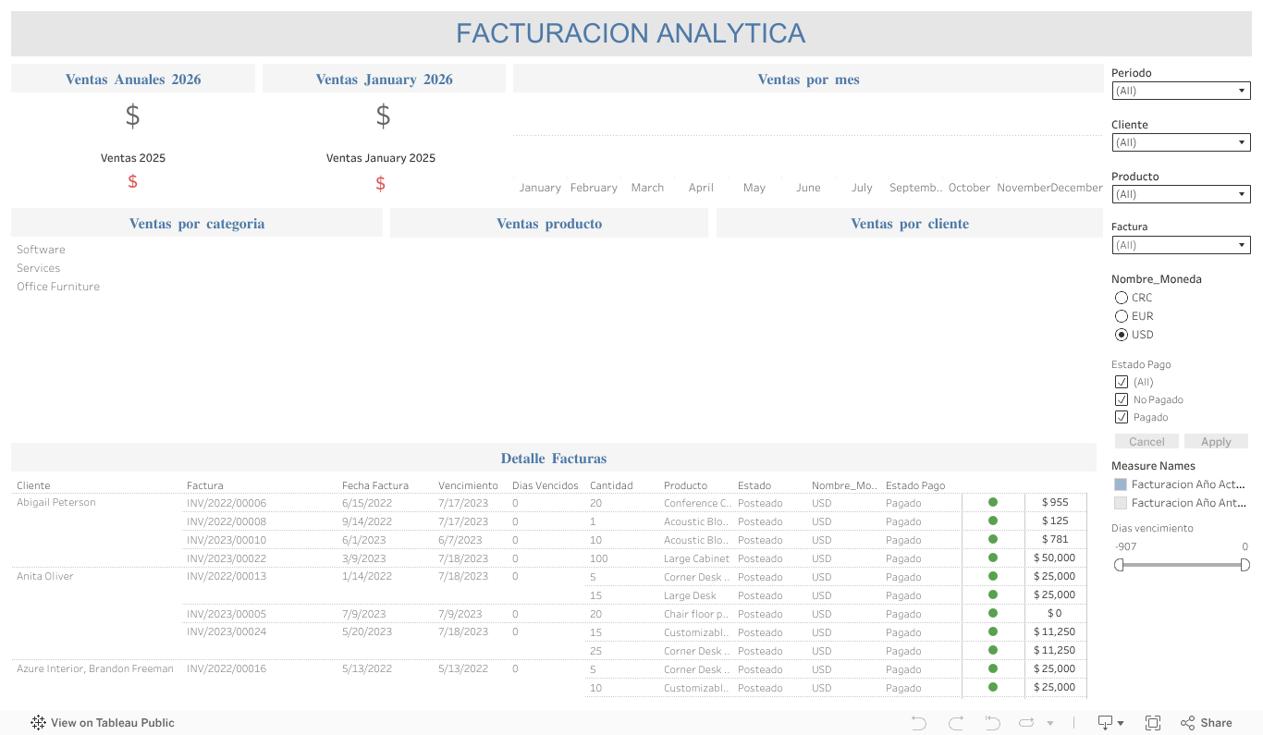The image size is (1263, 735).
Task: Select the USD currency radio button
Action: [1122, 335]
